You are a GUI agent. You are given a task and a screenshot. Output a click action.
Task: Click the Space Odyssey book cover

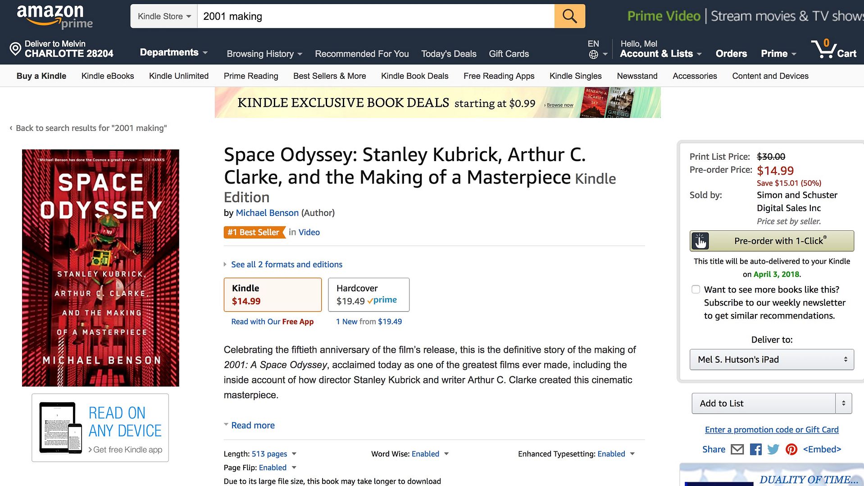pyautogui.click(x=100, y=268)
